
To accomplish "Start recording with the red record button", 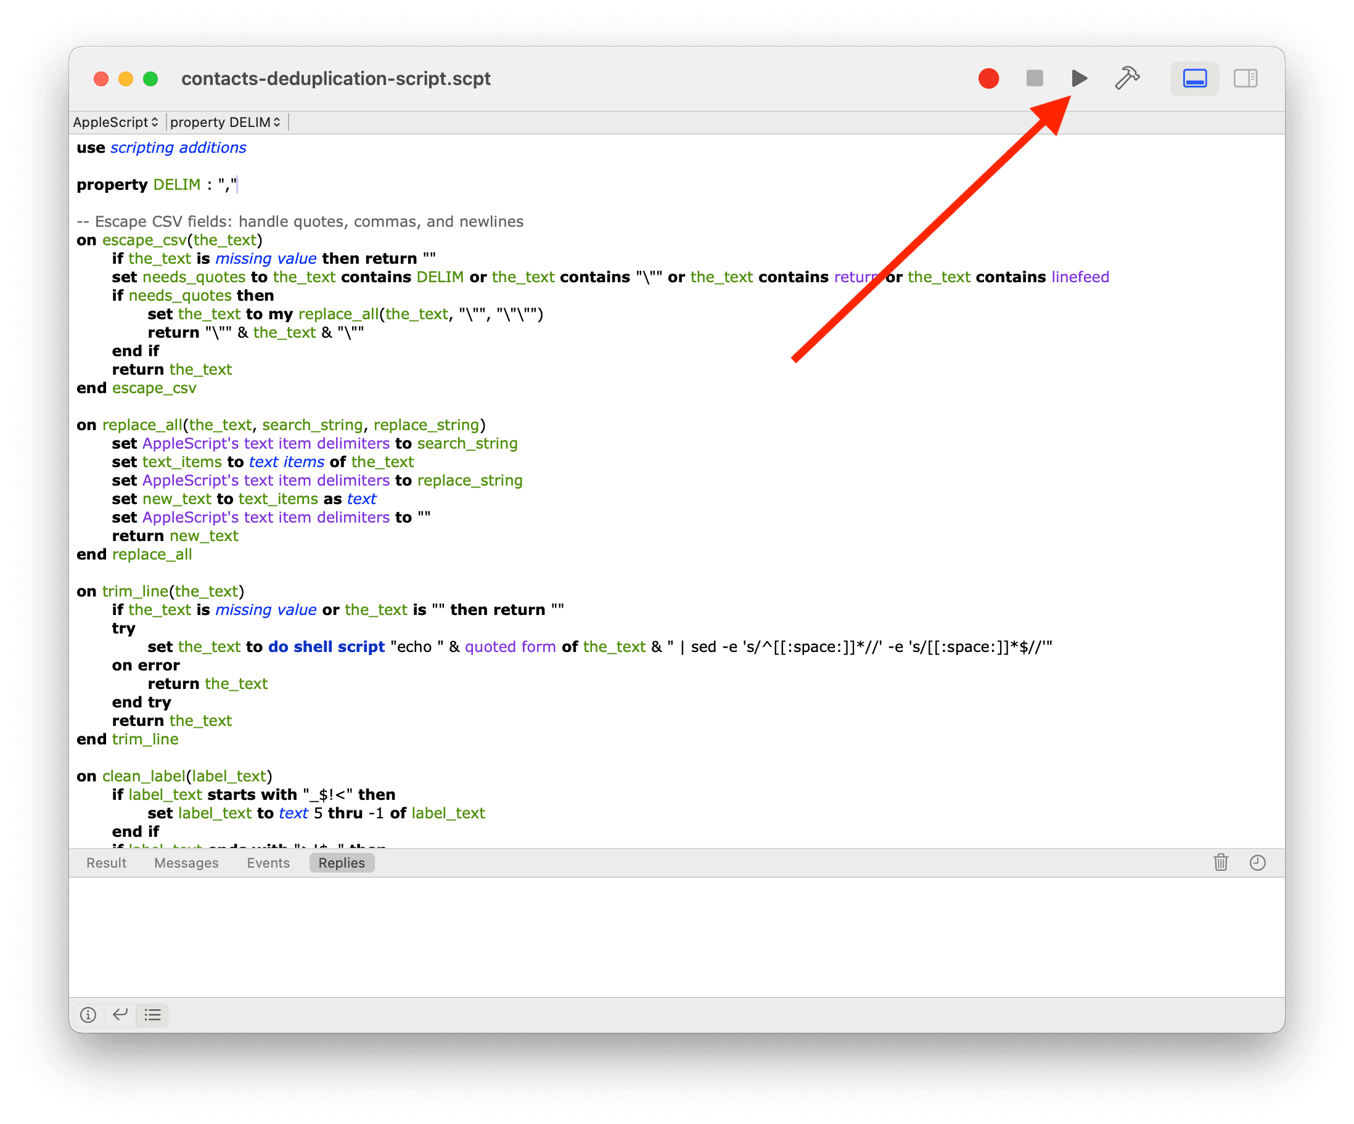I will coord(988,78).
